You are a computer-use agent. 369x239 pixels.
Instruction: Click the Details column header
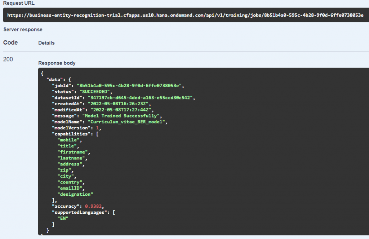pos(46,43)
